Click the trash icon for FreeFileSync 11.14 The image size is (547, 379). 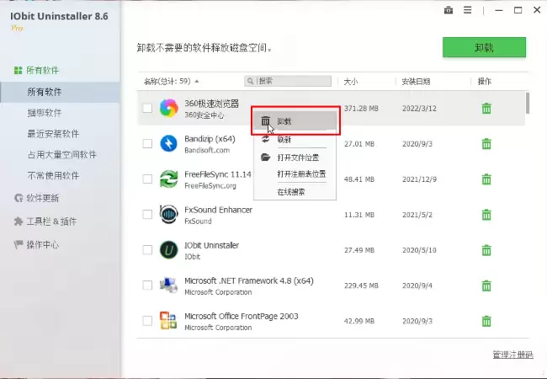pos(486,179)
